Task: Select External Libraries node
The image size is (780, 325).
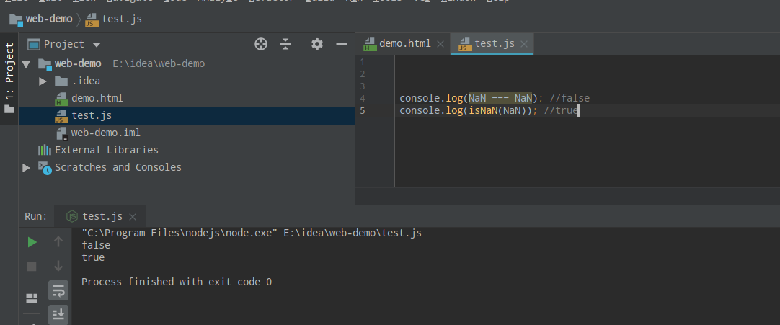Action: 107,150
